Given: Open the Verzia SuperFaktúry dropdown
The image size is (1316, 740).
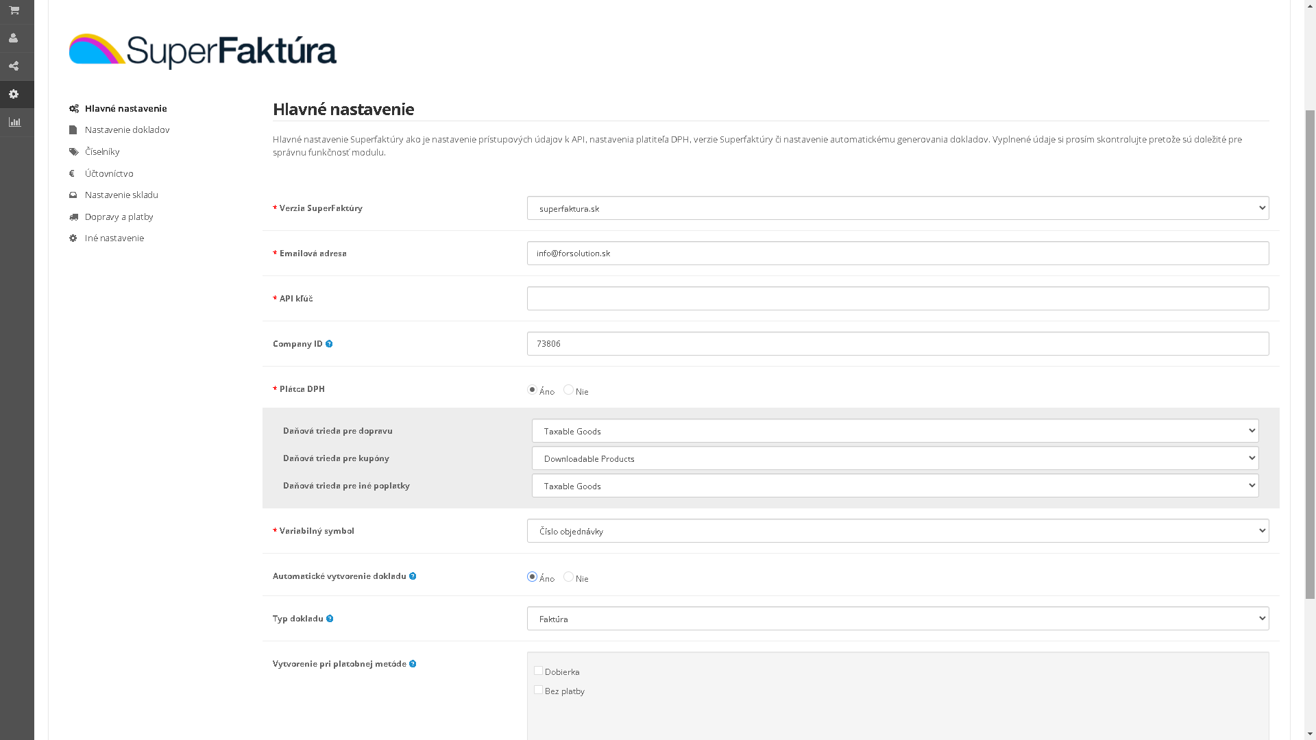Looking at the screenshot, I should point(897,208).
